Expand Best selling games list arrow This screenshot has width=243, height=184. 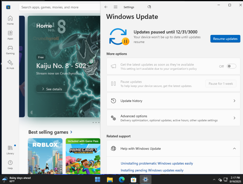tap(71, 132)
